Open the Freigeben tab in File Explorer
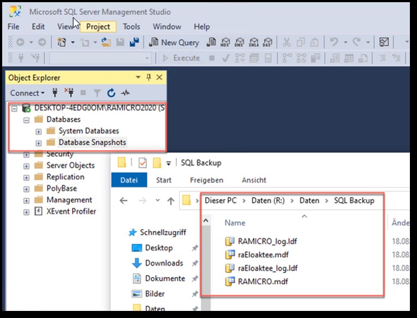417x318 pixels. tap(207, 180)
